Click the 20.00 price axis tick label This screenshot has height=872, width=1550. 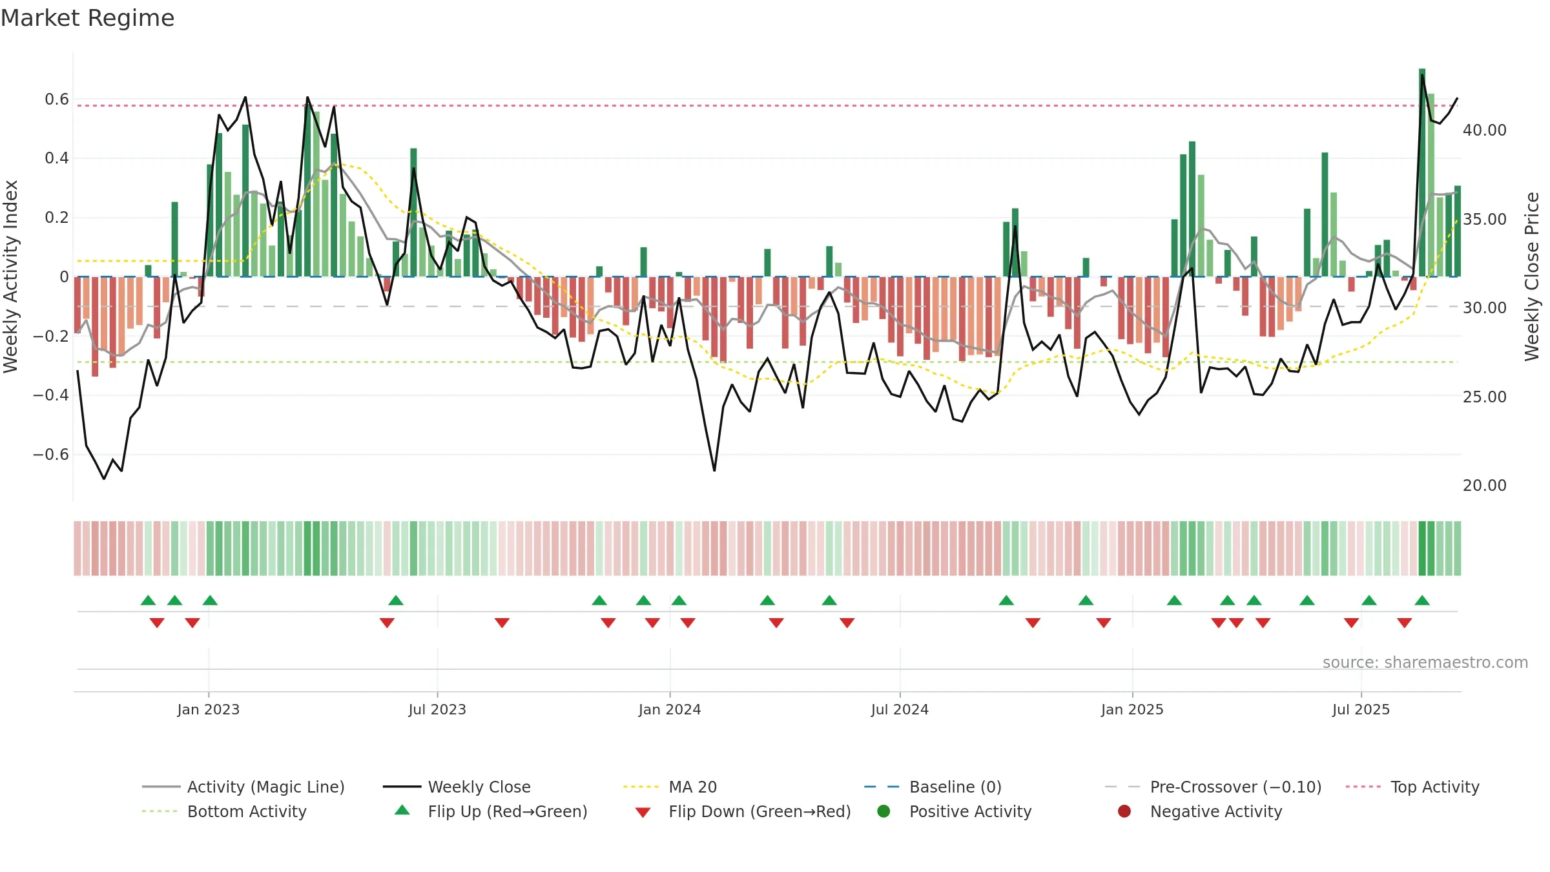(x=1485, y=486)
